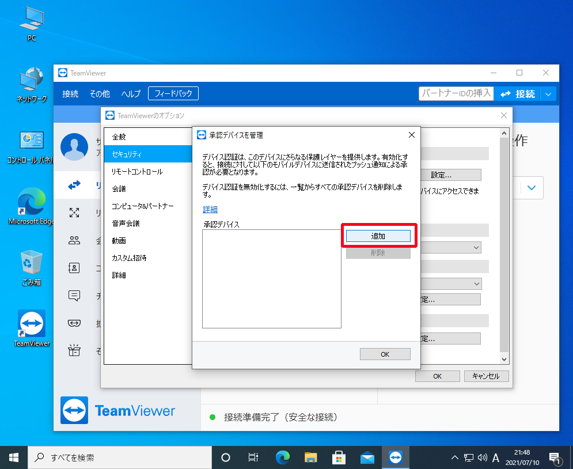
Task: Click the 追加 button to add device
Action: [x=378, y=236]
